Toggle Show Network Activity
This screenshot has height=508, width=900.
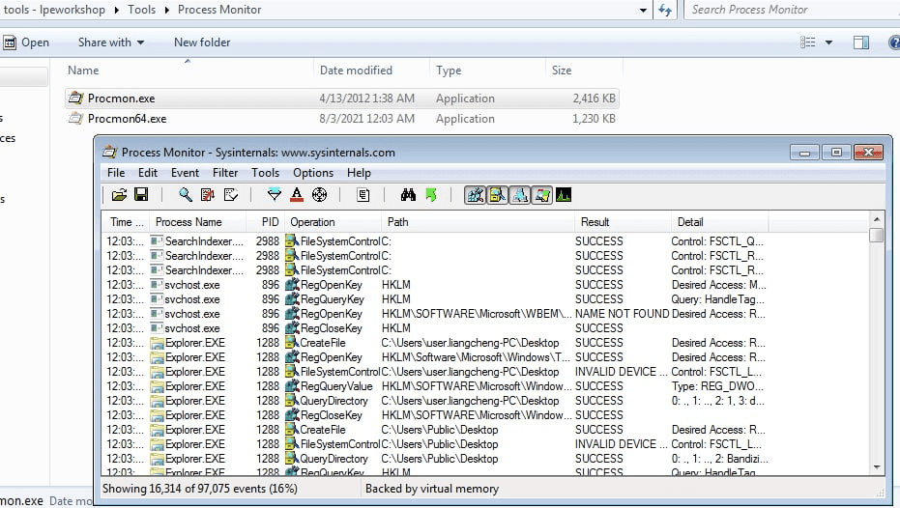coord(520,195)
